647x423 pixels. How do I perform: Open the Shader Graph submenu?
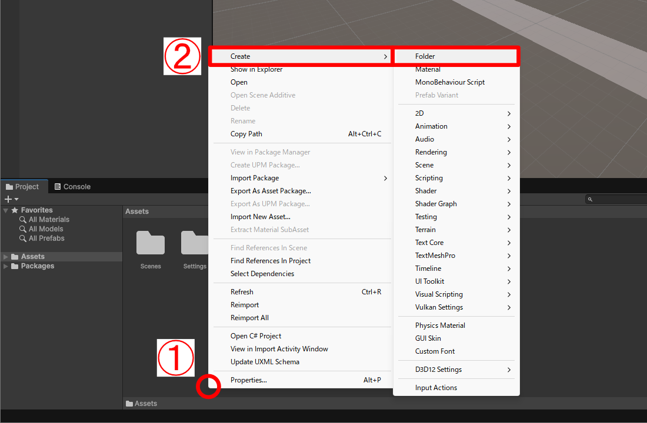[x=436, y=204]
